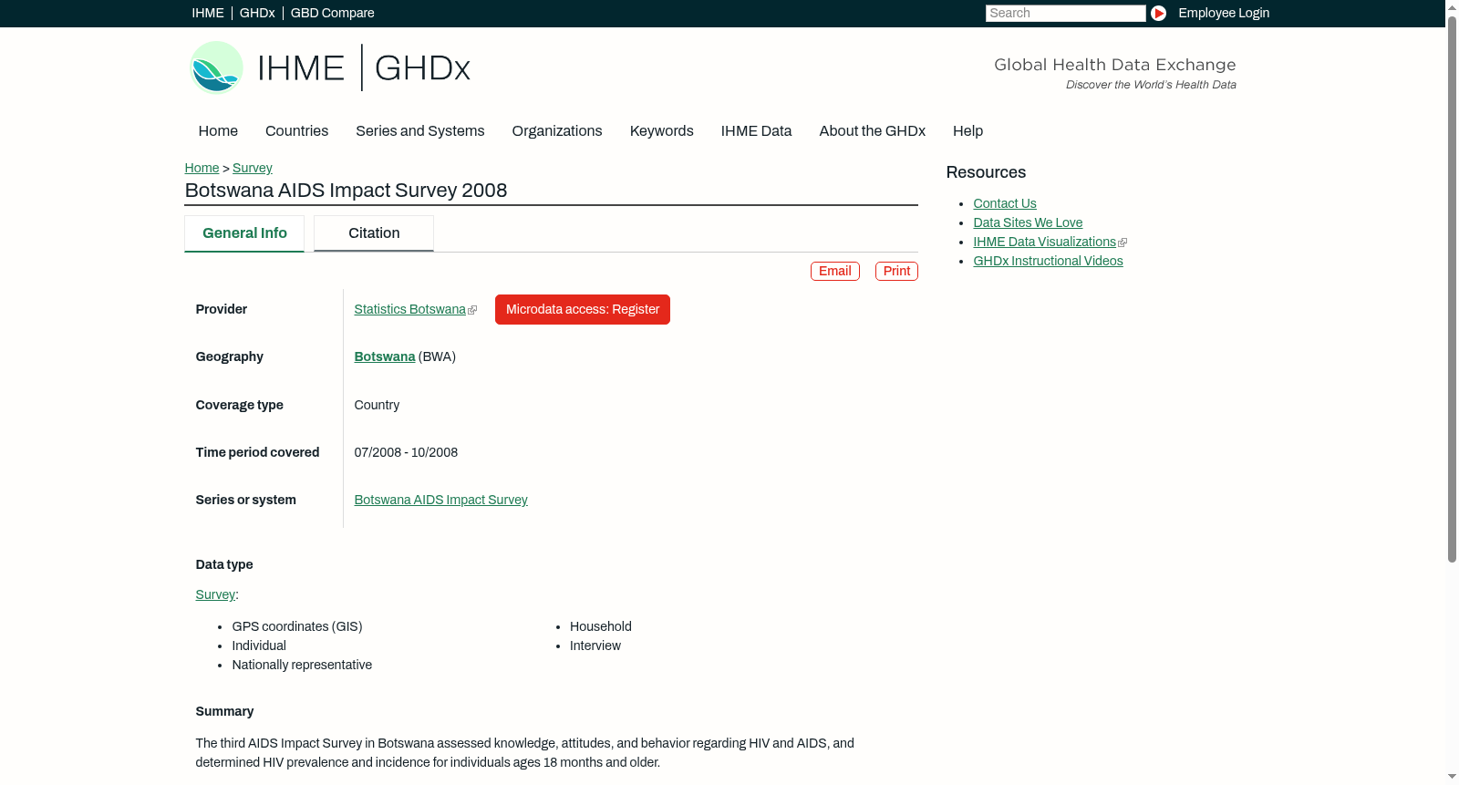Switch to the Citation tab
The height and width of the screenshot is (785, 1459).
click(374, 233)
